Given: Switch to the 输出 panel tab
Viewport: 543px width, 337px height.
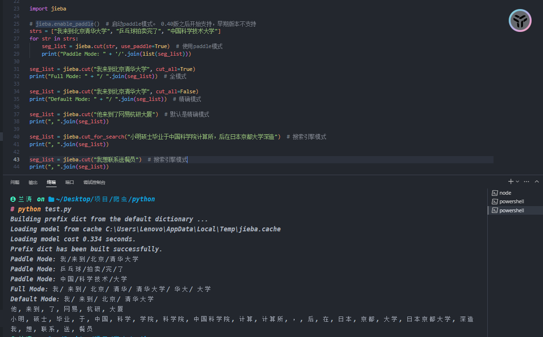Looking at the screenshot, I should tap(33, 182).
